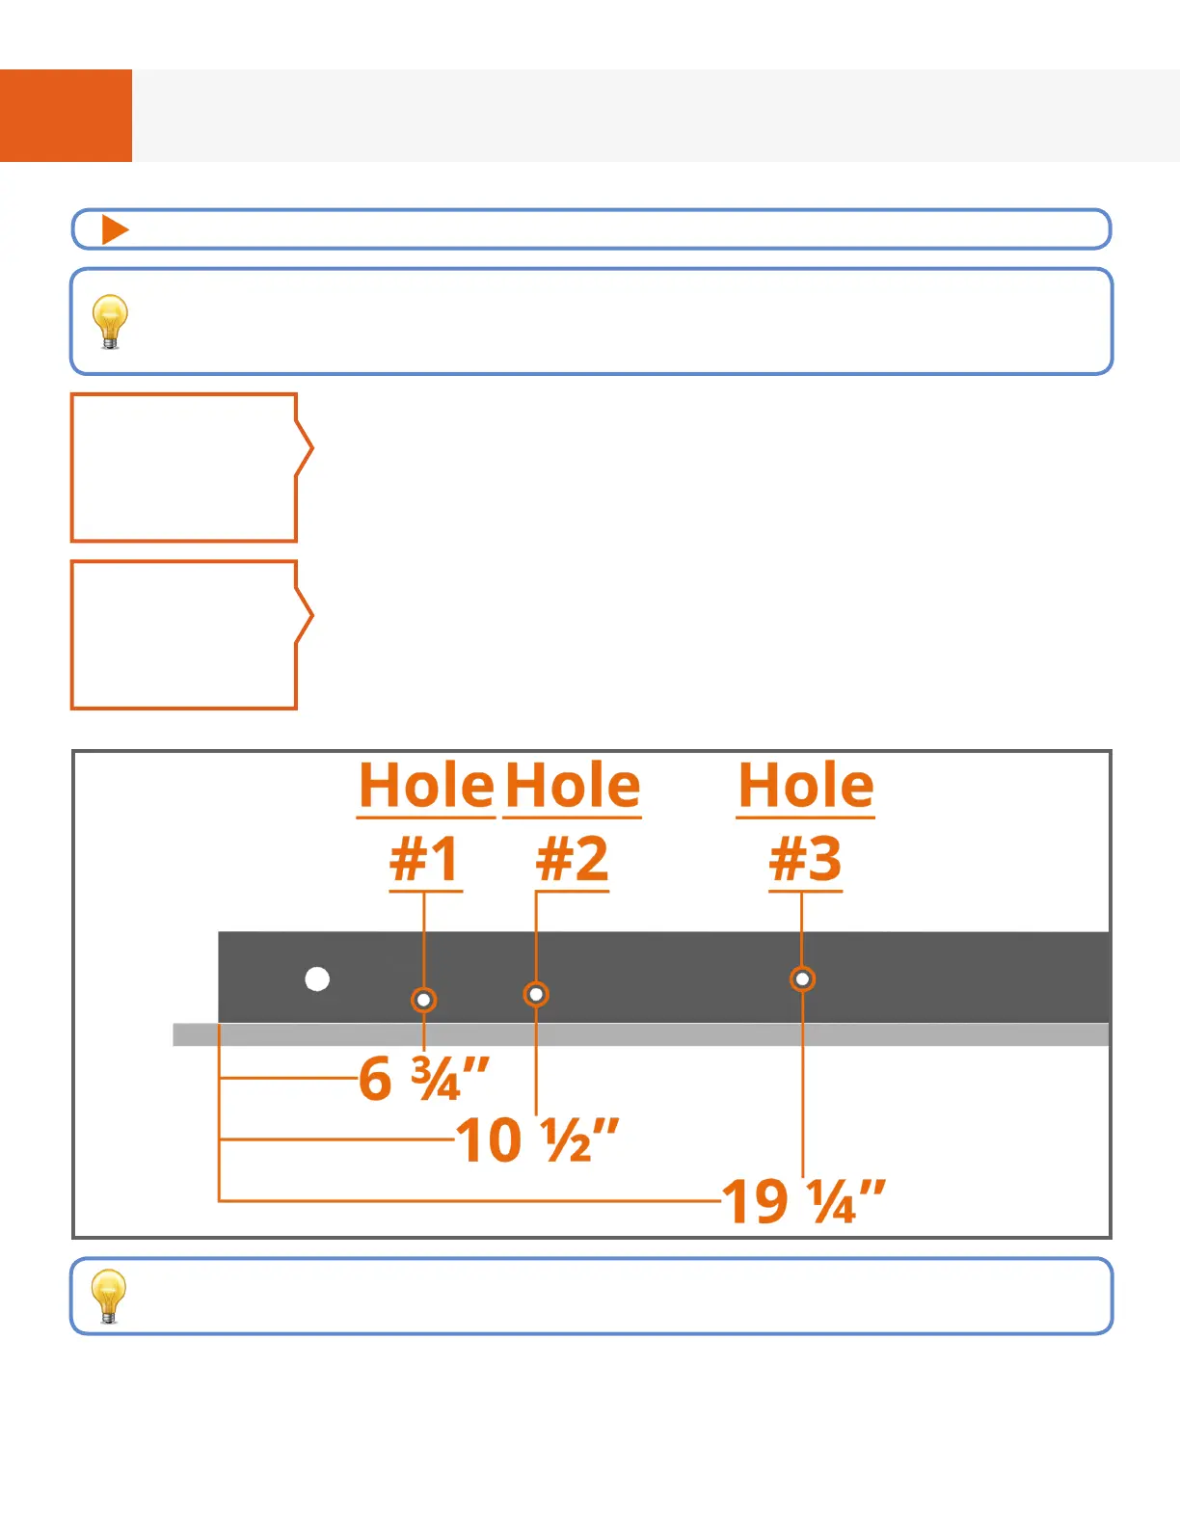Click the "Hole #2" heading label
The width and height of the screenshot is (1180, 1527).
pos(573,821)
